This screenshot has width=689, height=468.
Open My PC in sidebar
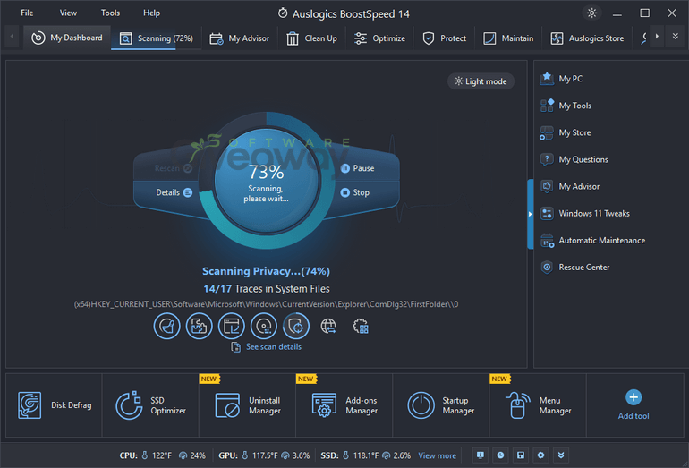pos(561,79)
